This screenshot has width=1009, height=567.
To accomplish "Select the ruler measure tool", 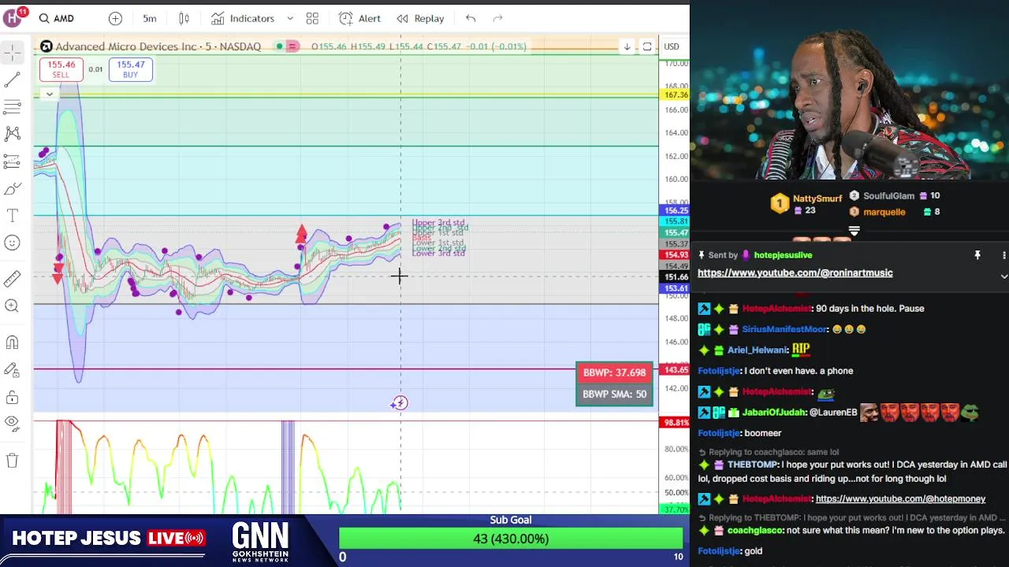I will (x=12, y=278).
